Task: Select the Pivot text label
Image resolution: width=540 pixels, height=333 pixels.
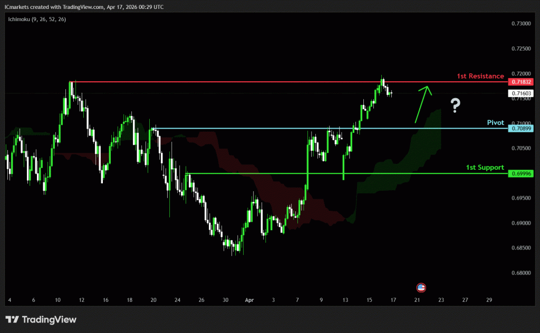Action: click(495, 122)
